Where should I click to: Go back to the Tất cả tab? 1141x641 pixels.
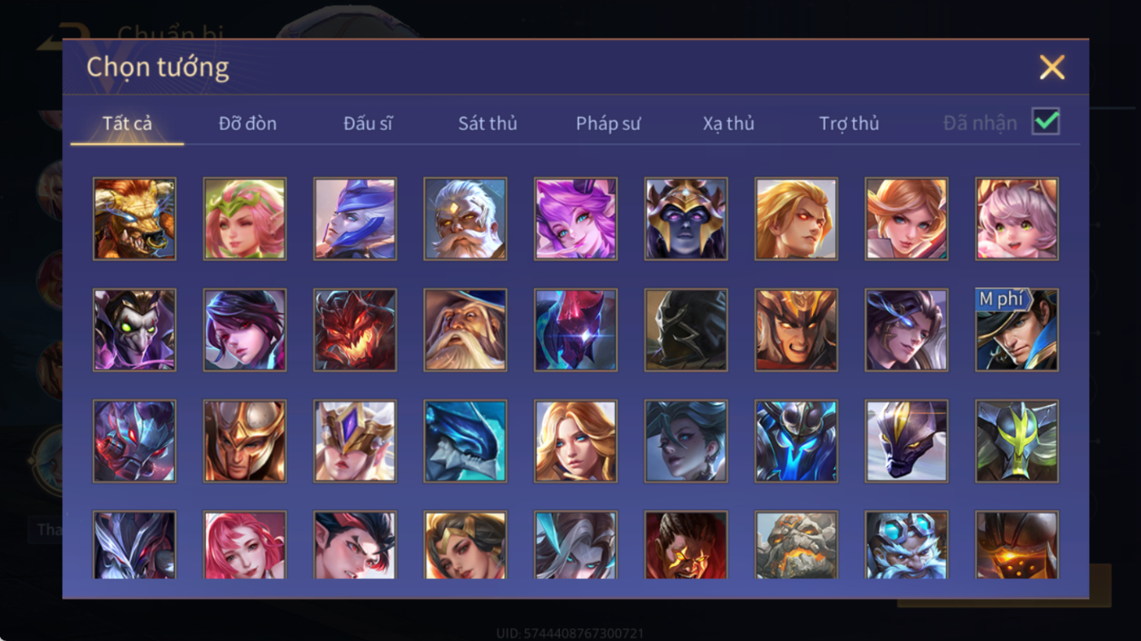pos(127,123)
